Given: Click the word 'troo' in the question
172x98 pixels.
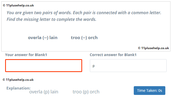Looking at the screenshot, I should (x=75, y=38).
